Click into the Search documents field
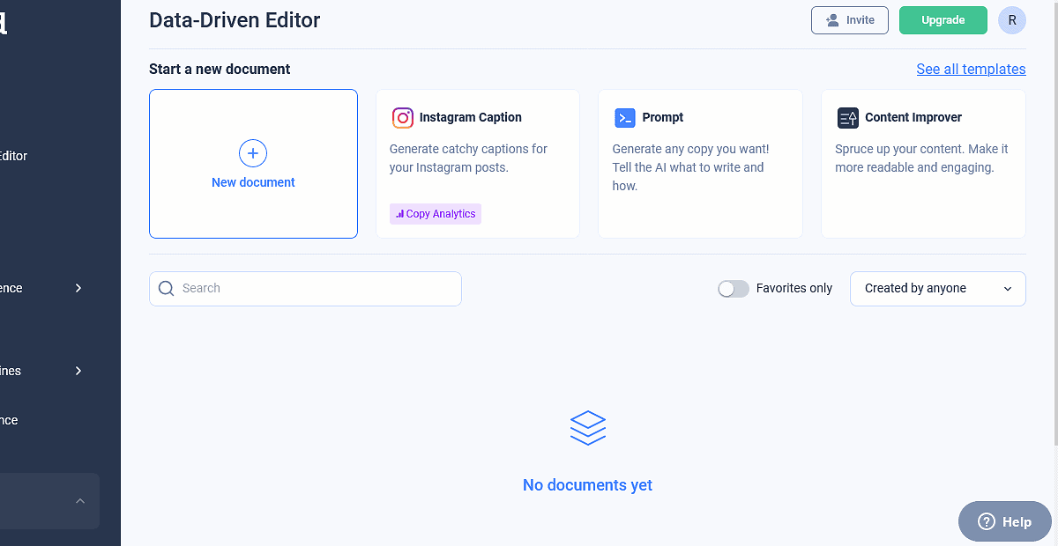Image resolution: width=1058 pixels, height=546 pixels. [317, 289]
